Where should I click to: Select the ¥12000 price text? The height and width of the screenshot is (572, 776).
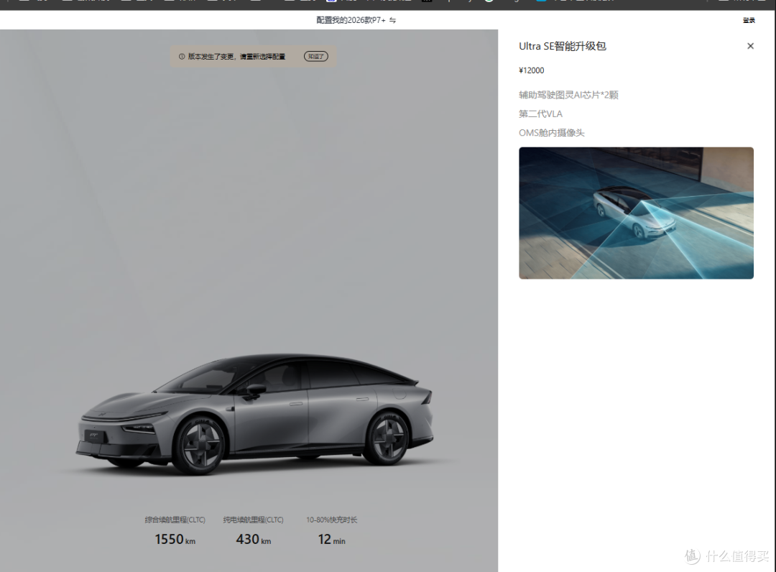[532, 70]
